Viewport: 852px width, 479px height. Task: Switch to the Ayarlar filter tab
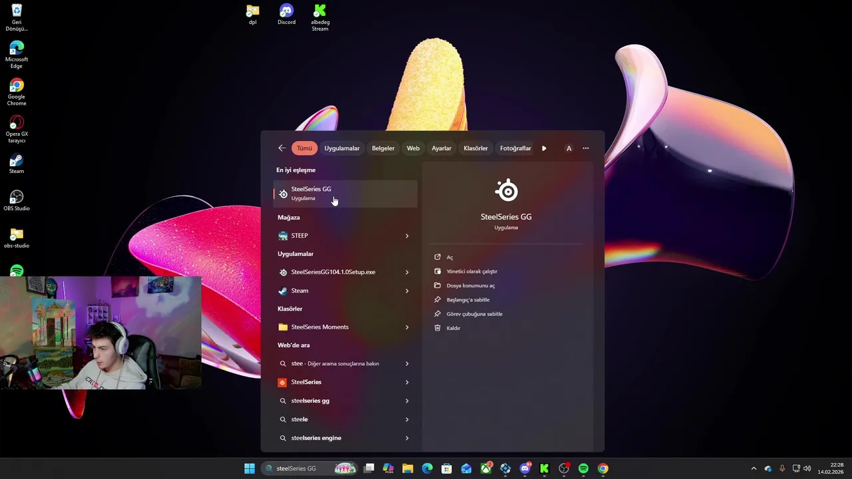click(x=441, y=148)
